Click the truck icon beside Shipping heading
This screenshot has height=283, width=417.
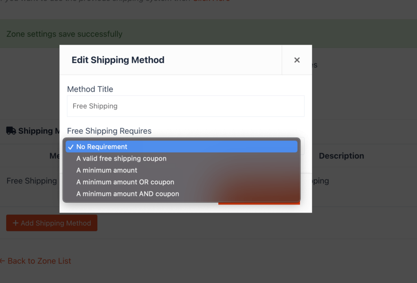point(11,131)
